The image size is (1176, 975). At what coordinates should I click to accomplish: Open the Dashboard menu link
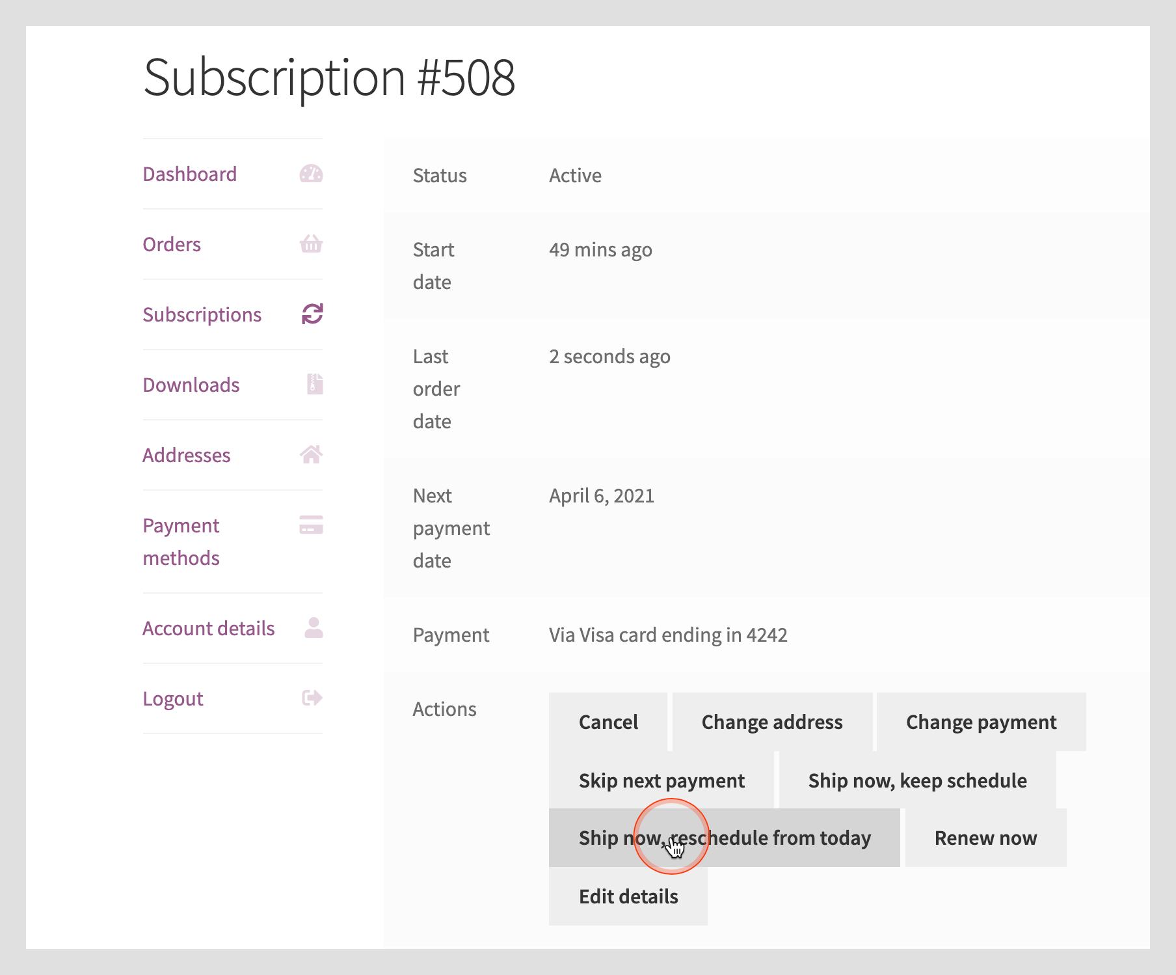[189, 174]
